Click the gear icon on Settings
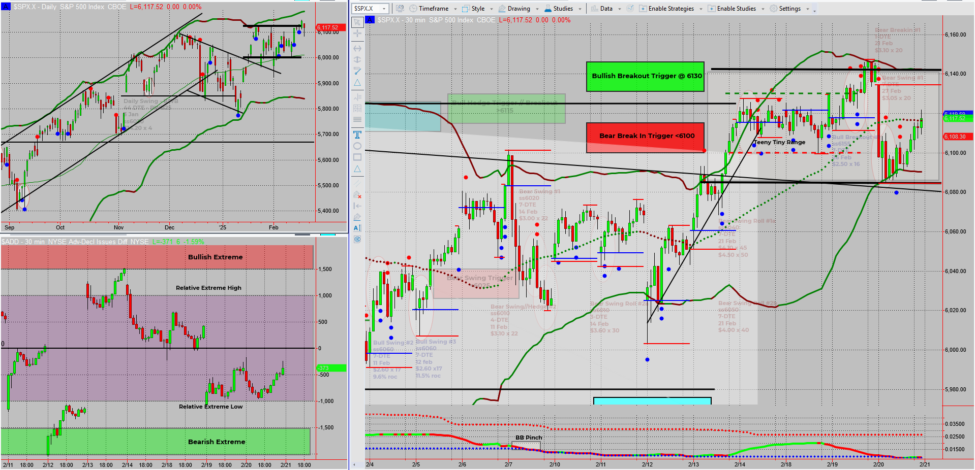 click(773, 9)
